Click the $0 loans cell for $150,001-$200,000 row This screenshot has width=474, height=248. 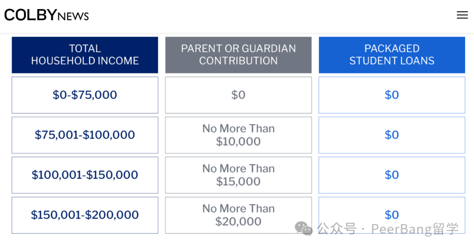(391, 215)
